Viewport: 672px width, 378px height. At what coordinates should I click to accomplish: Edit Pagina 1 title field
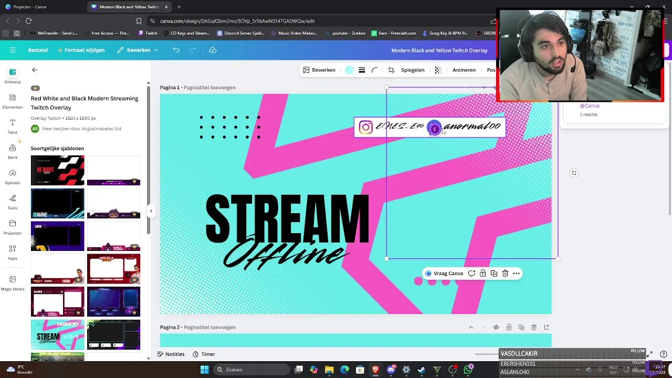coord(210,88)
